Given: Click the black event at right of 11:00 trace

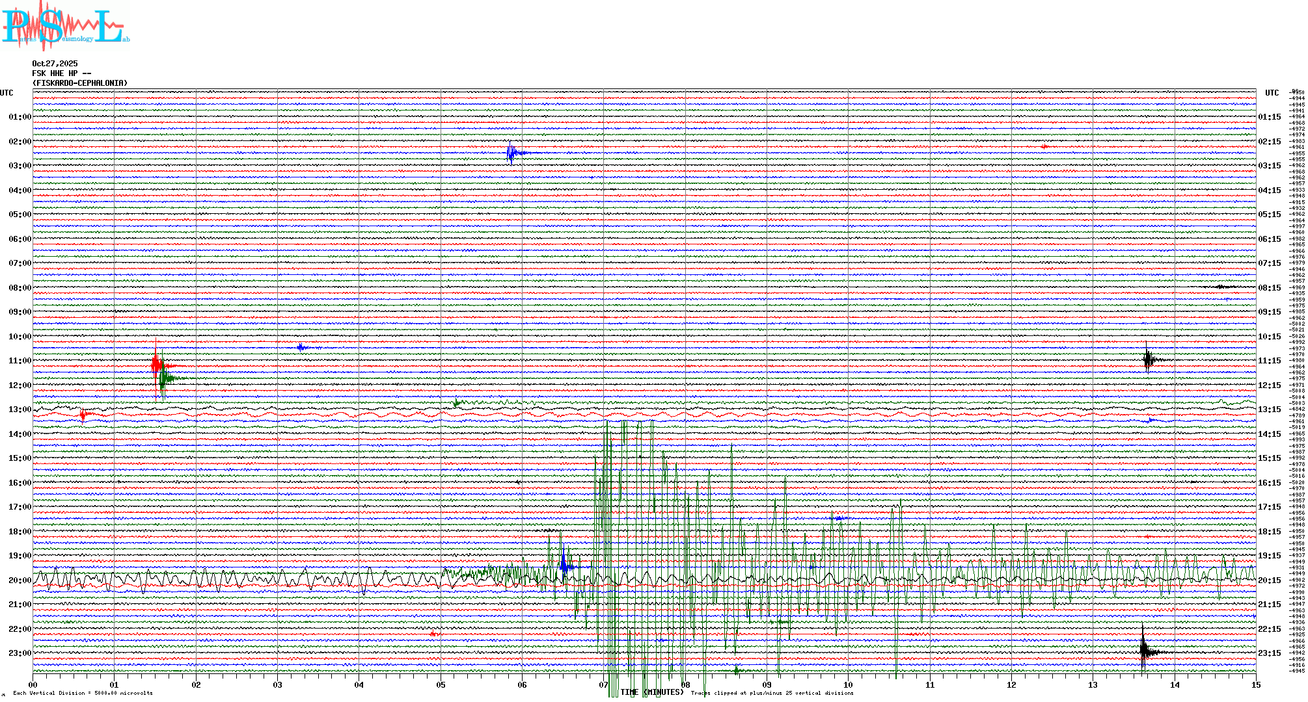Looking at the screenshot, I should click(1149, 359).
